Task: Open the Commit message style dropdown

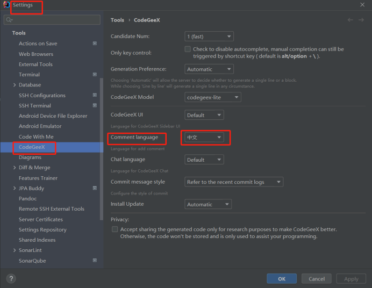Action: point(234,182)
